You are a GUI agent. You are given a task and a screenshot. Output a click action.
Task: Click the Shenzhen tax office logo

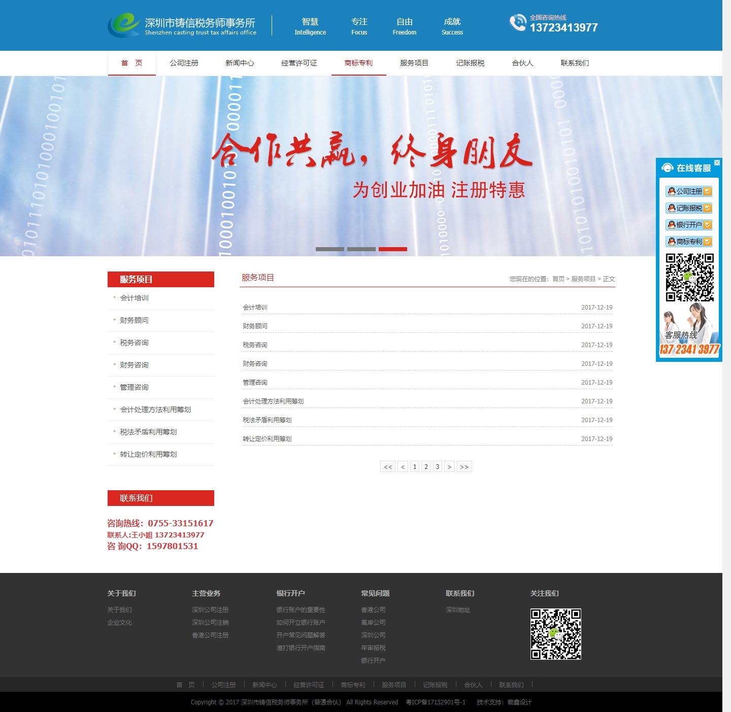[182, 25]
